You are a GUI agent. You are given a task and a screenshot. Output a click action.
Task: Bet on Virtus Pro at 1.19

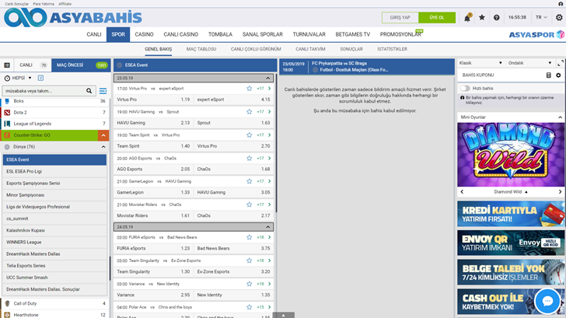[153, 100]
